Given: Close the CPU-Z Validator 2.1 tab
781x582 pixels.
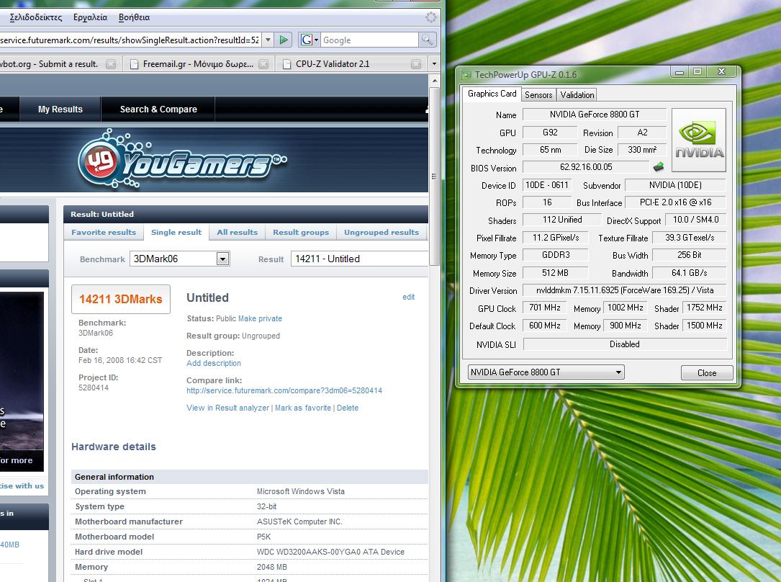Looking at the screenshot, I should tap(416, 64).
